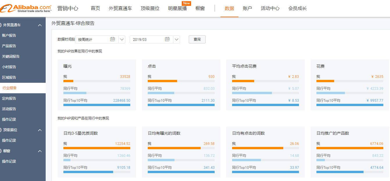Go to 首页 in top navigation
Image resolution: width=390 pixels, height=181 pixels.
click(x=95, y=8)
